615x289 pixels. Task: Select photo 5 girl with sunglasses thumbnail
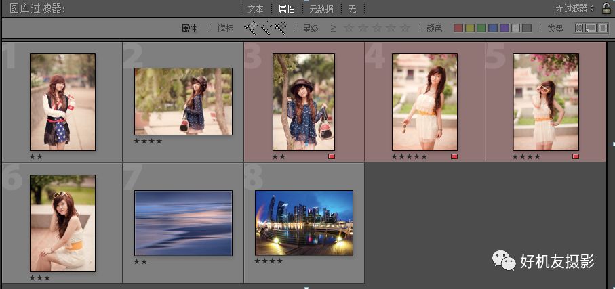(x=546, y=102)
